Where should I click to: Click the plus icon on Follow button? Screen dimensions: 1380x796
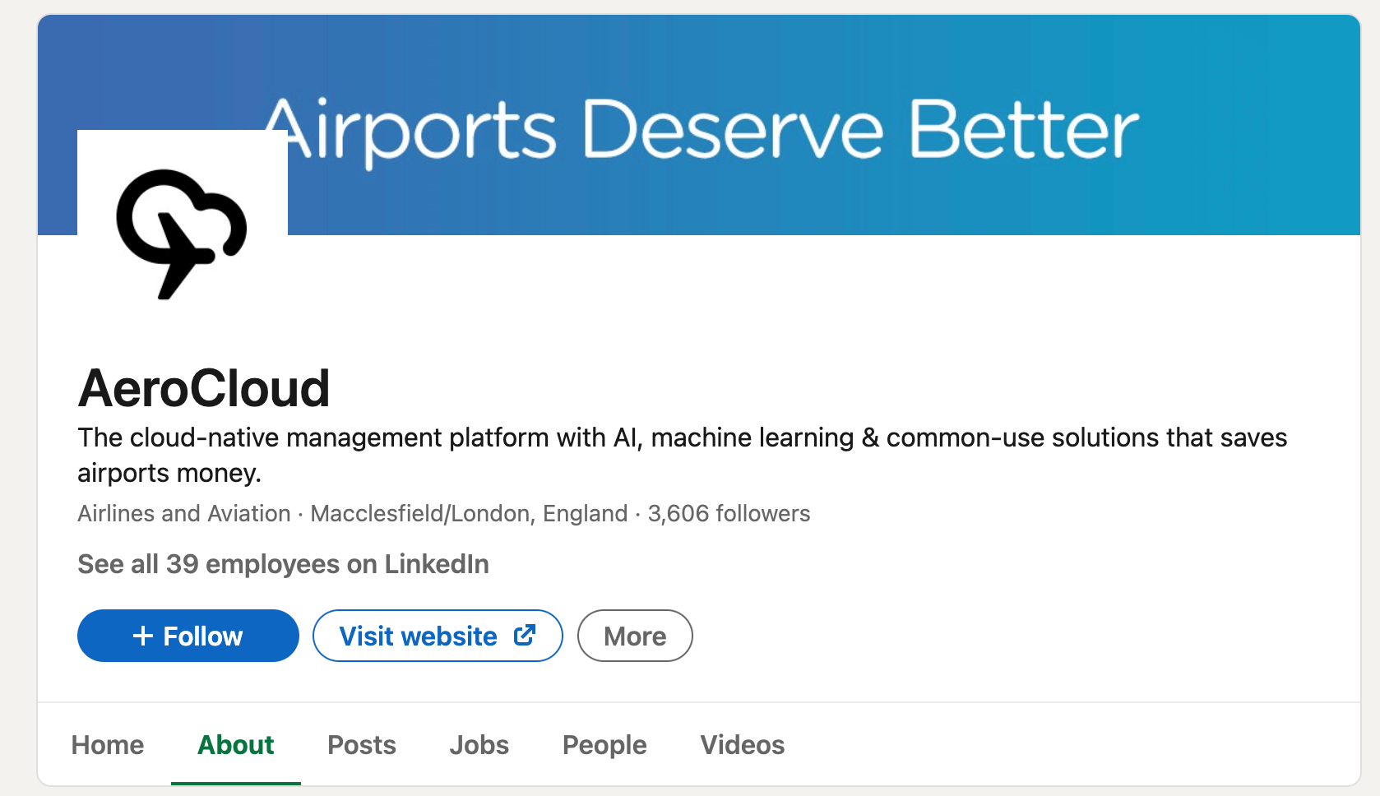143,636
